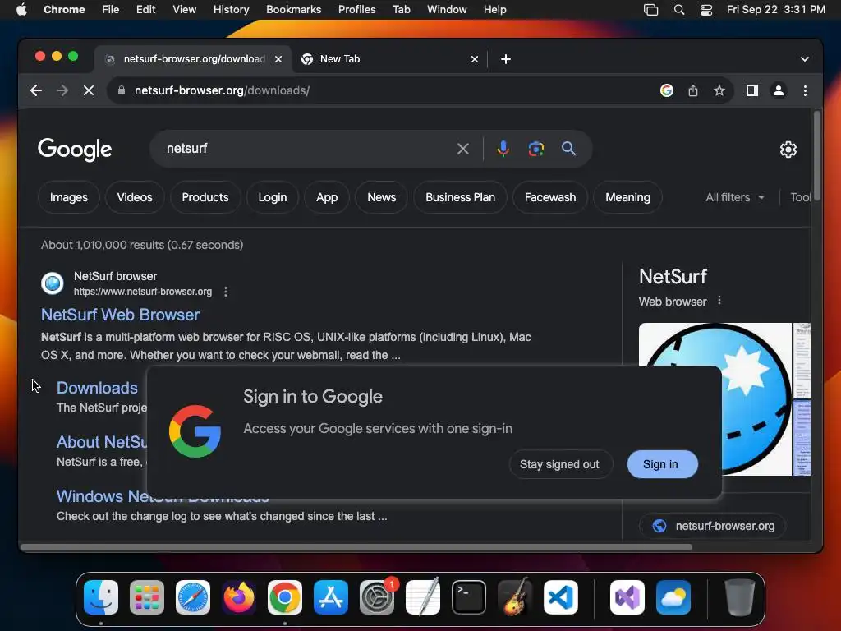Image resolution: width=841 pixels, height=631 pixels.
Task: Select the App filter chip
Action: click(327, 197)
